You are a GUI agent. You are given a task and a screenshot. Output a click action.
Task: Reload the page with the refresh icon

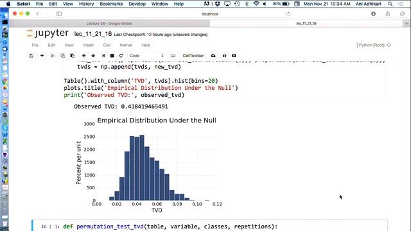[x=288, y=14]
